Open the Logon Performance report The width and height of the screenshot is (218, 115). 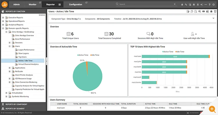(x=26, y=50)
